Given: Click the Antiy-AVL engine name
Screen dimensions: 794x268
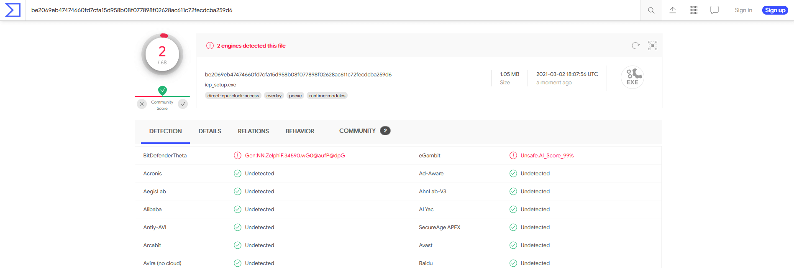Looking at the screenshot, I should [x=156, y=227].
